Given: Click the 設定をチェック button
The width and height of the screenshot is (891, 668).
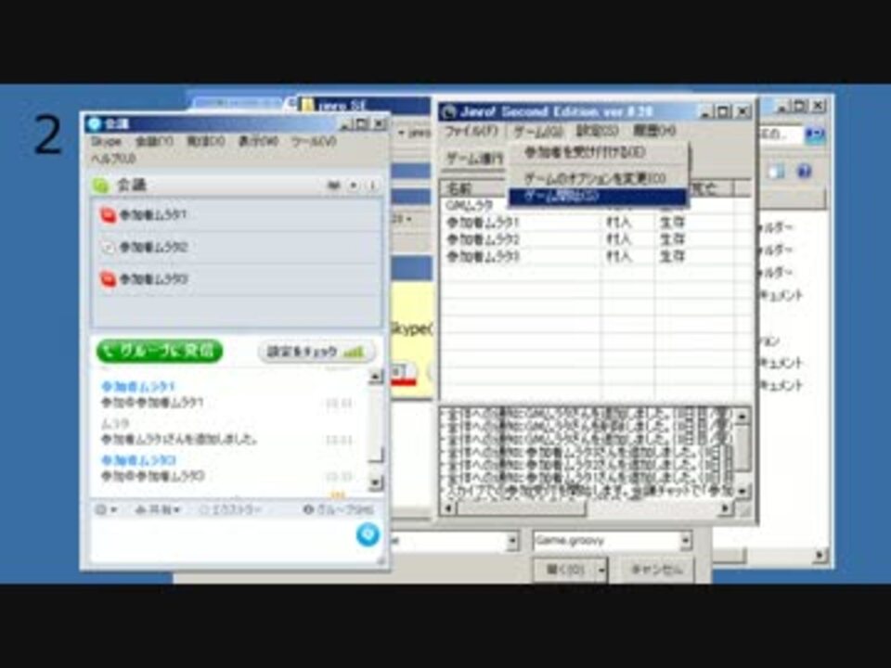Looking at the screenshot, I should coord(316,352).
